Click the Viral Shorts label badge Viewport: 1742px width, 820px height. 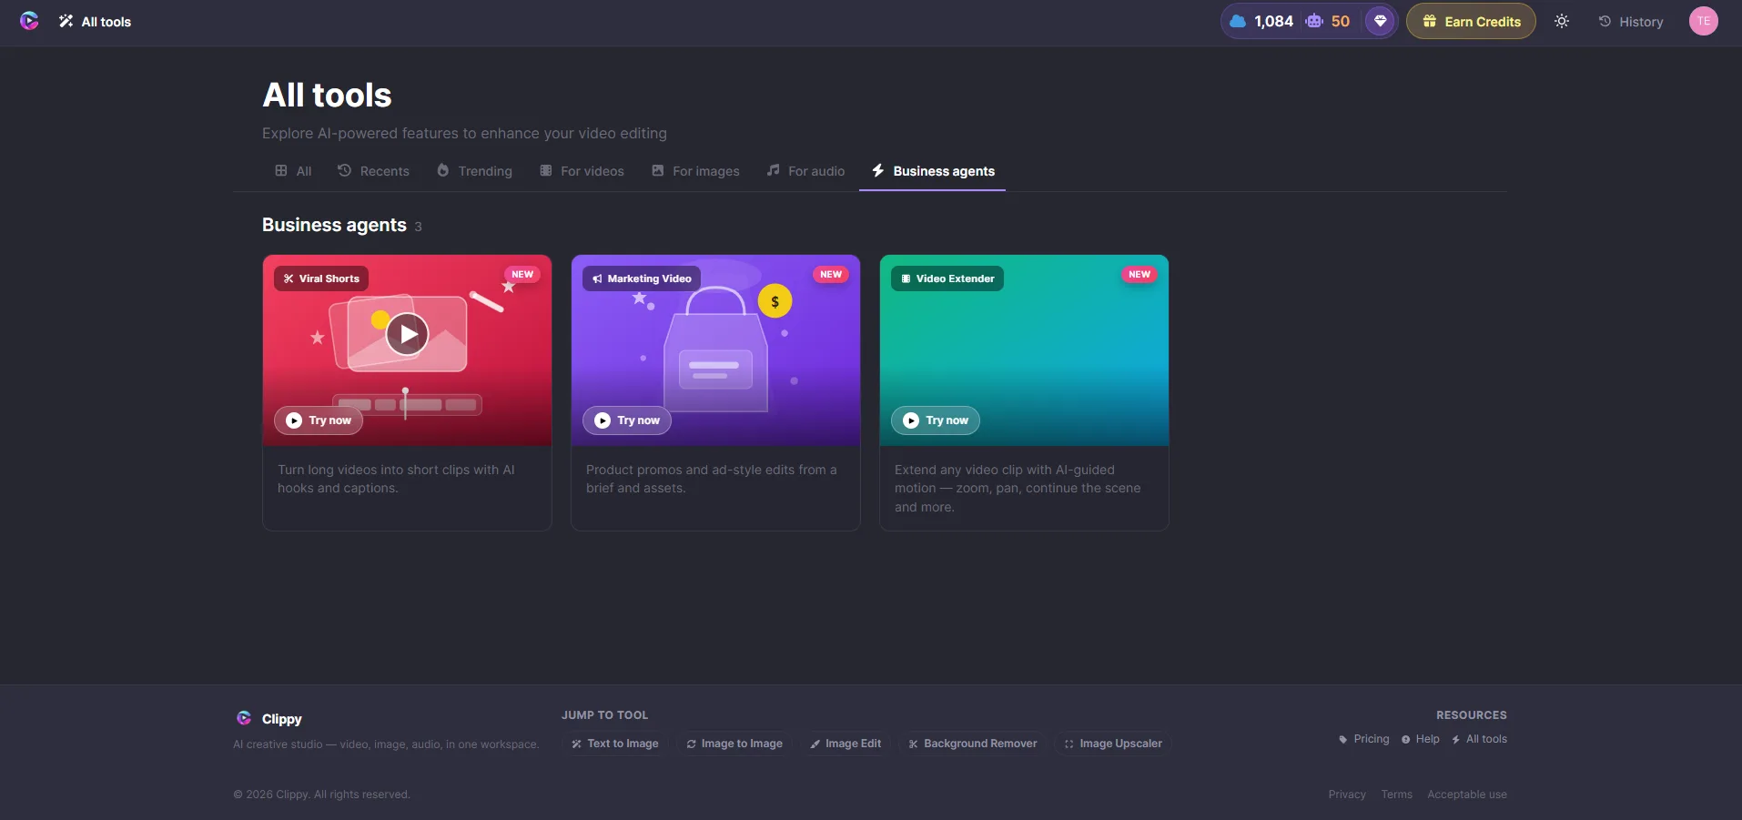click(x=321, y=278)
